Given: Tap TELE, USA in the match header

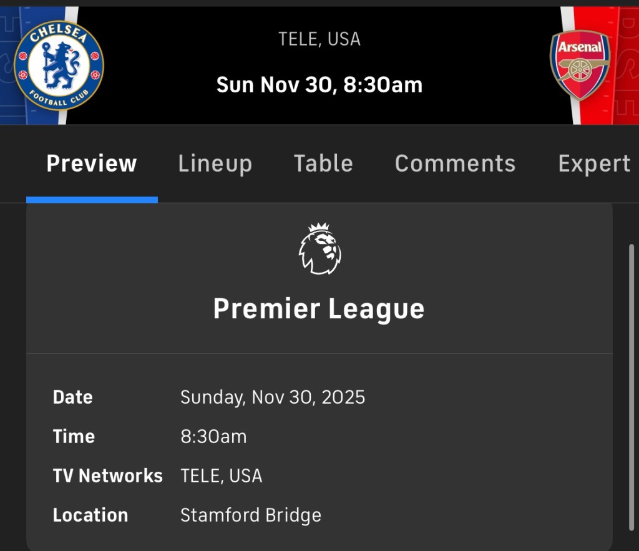Looking at the screenshot, I should [319, 39].
